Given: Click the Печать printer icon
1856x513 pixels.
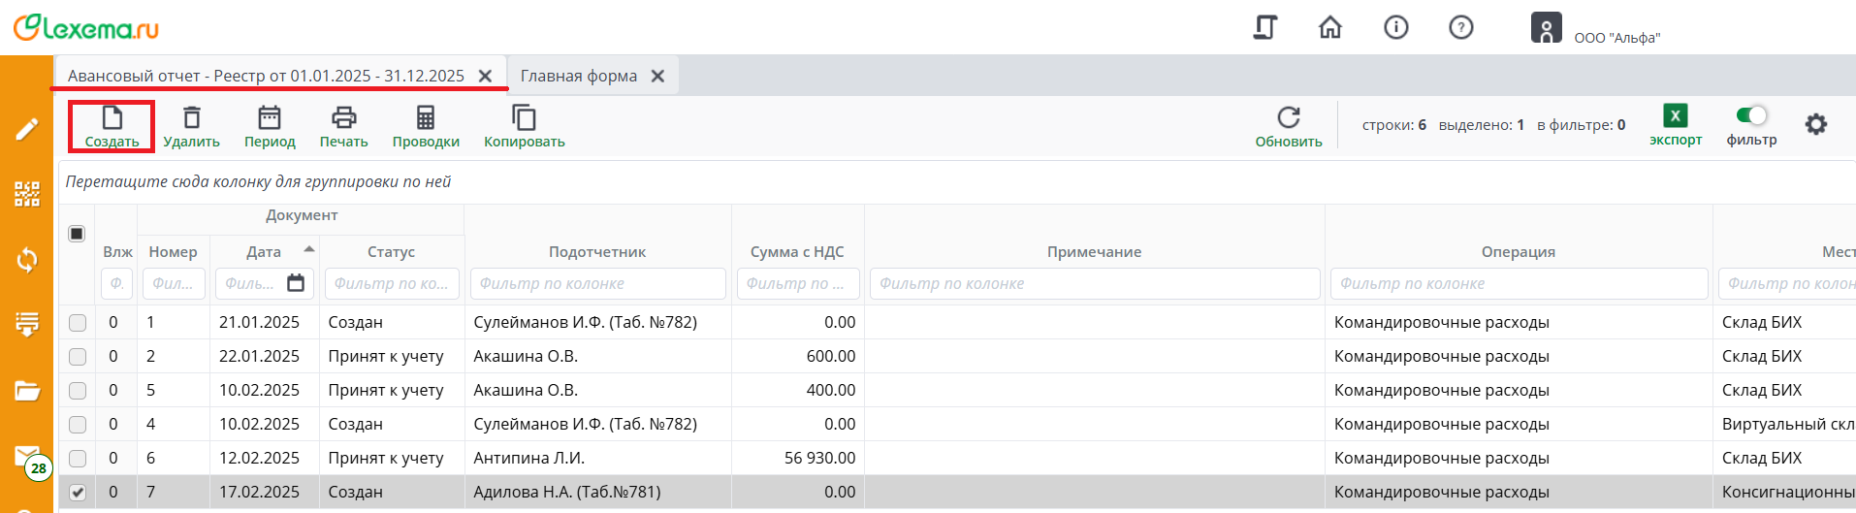Looking at the screenshot, I should click(x=343, y=118).
